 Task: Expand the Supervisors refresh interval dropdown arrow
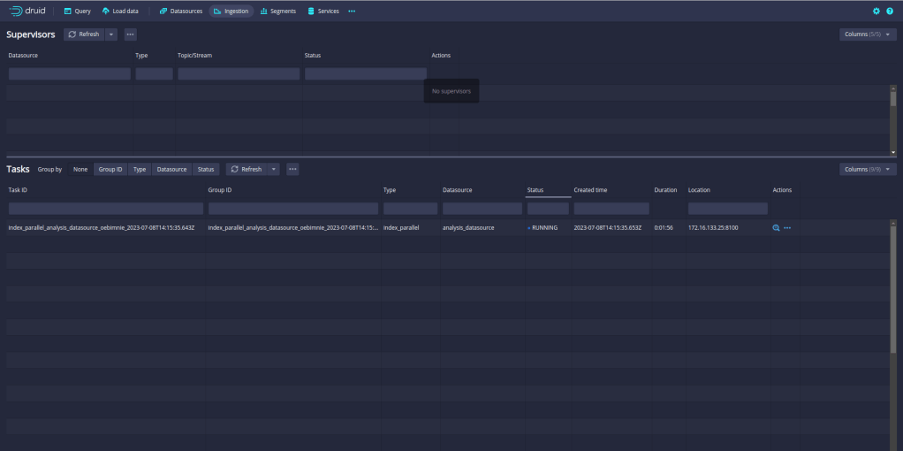(x=111, y=34)
